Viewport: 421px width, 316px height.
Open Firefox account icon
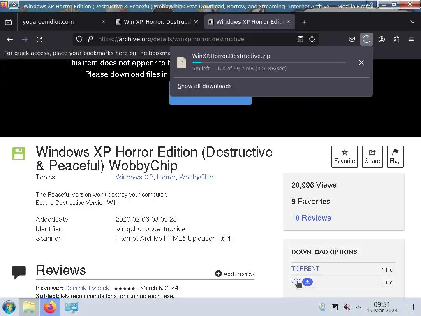point(382,39)
